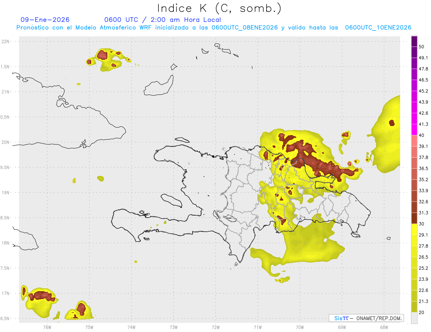Pick the colorbar swatch between 20 and 21.3

(414, 307)
